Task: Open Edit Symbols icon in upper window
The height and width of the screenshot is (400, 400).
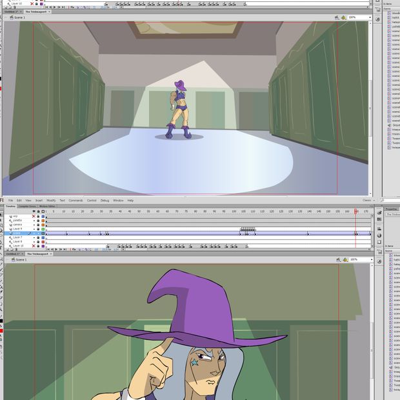Action: click(344, 17)
